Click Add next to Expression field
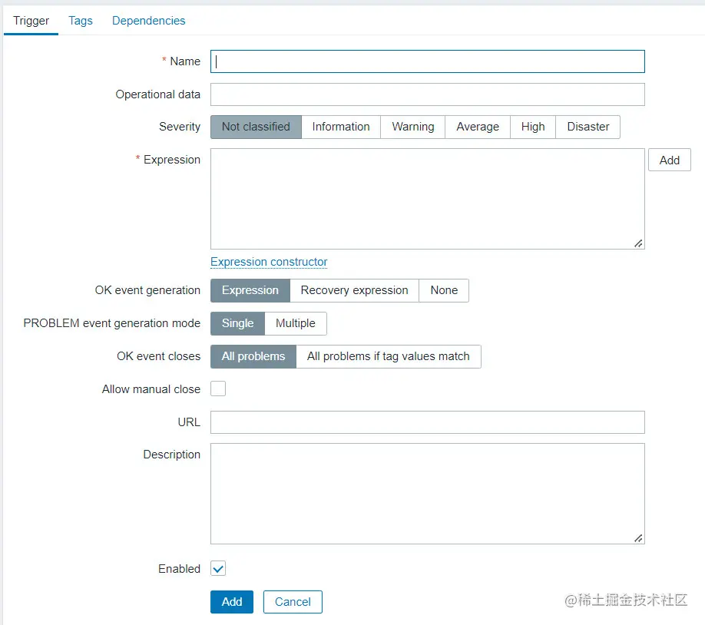 (x=669, y=160)
